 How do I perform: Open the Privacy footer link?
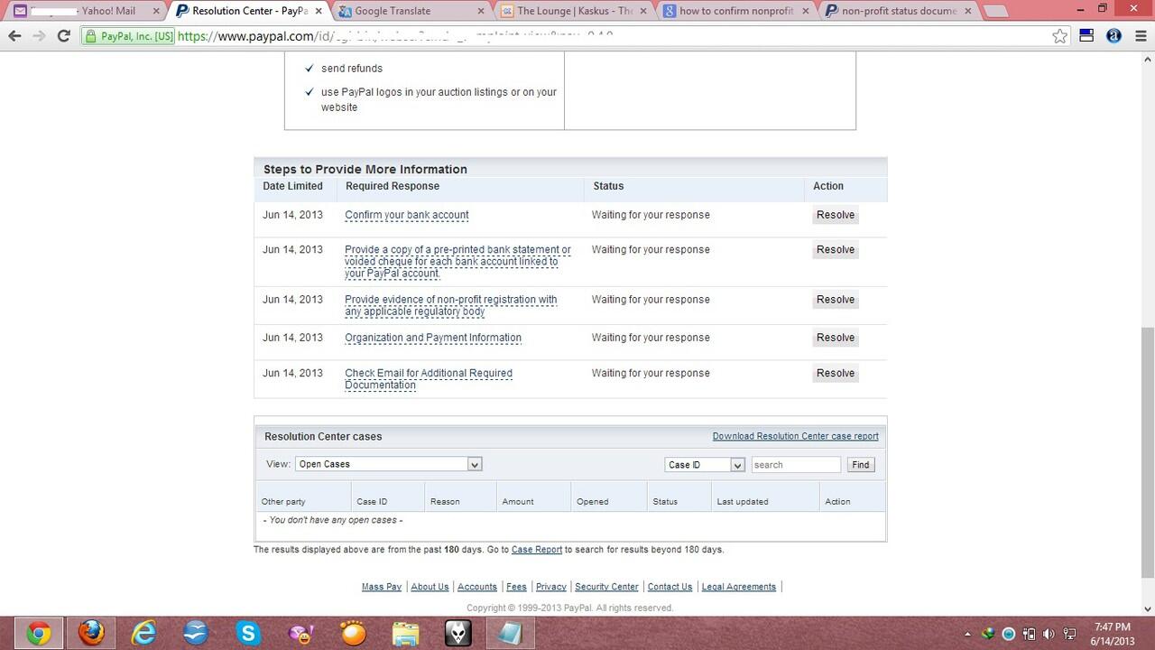(x=551, y=587)
